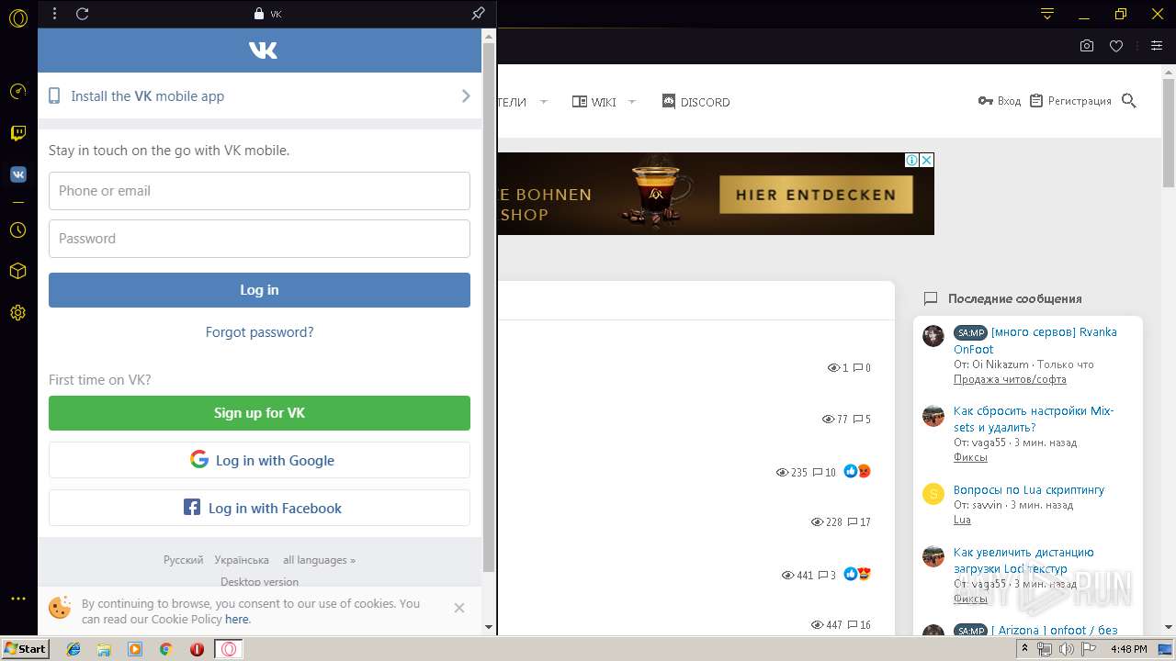Viewport: 1176px width, 661px height.
Task: Click the SA:MP tag on Rvanka thread
Action: (x=970, y=332)
